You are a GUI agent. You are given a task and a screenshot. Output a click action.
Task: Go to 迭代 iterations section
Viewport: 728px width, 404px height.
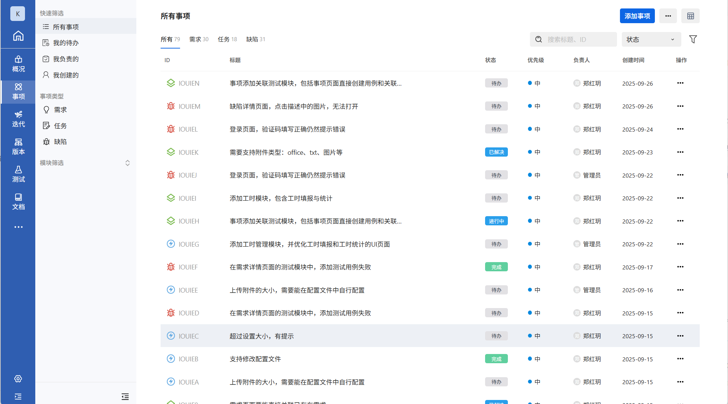(18, 119)
